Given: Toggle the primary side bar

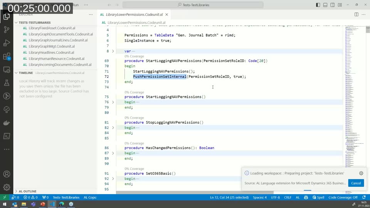Looking at the screenshot, I should (318, 5).
